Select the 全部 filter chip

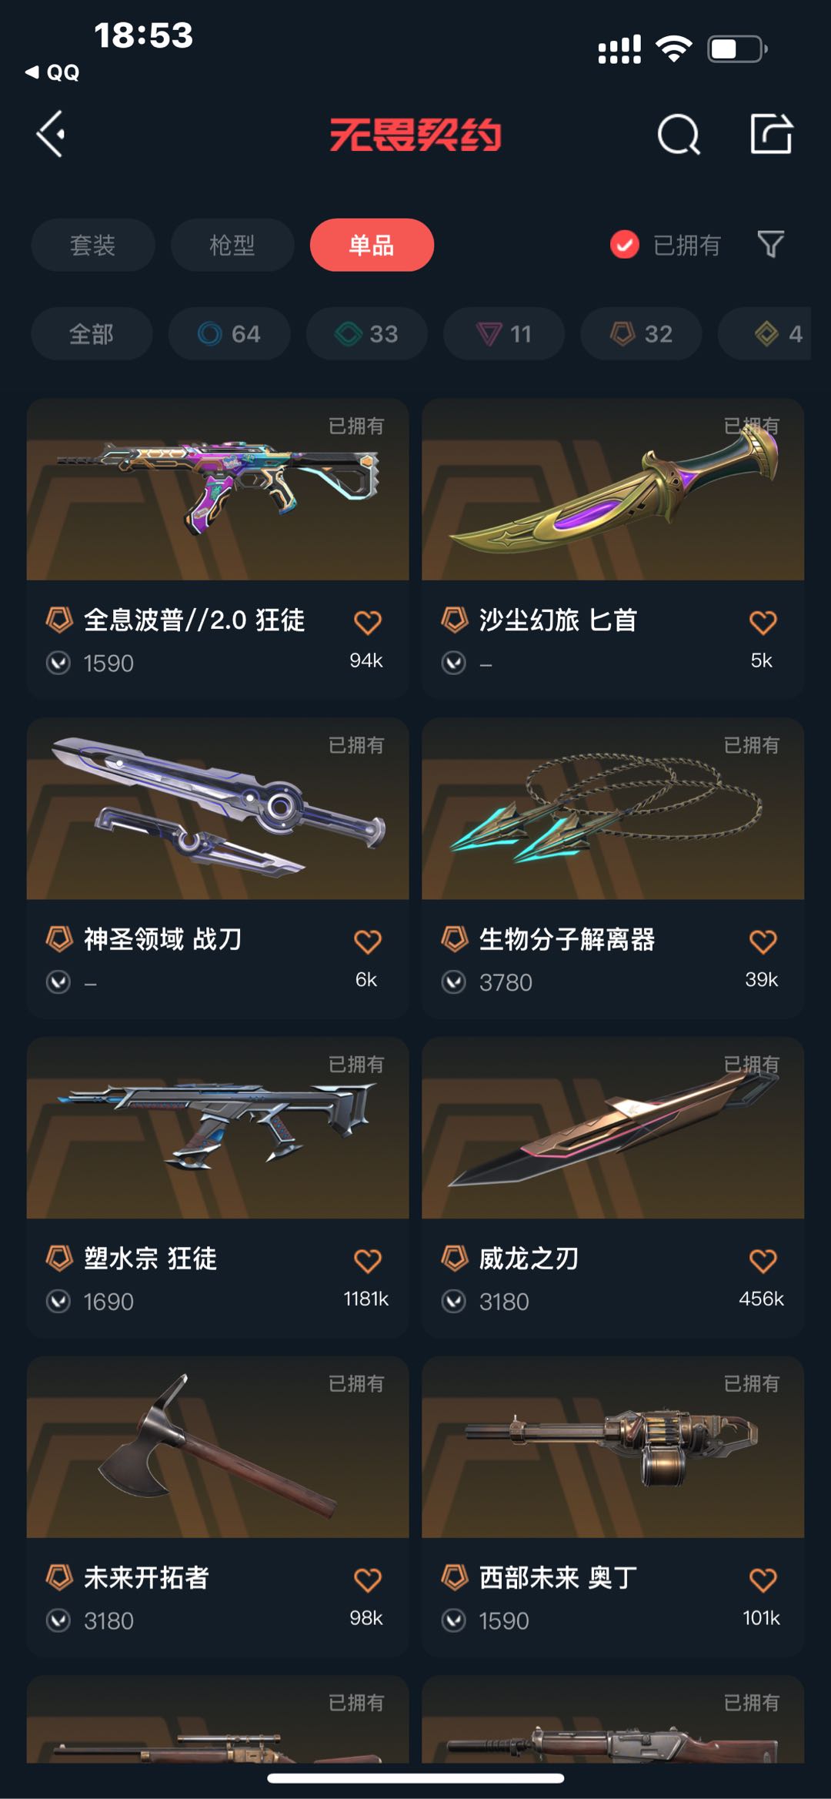coord(92,333)
